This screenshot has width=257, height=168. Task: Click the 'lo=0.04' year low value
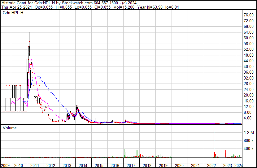[x=172, y=7]
